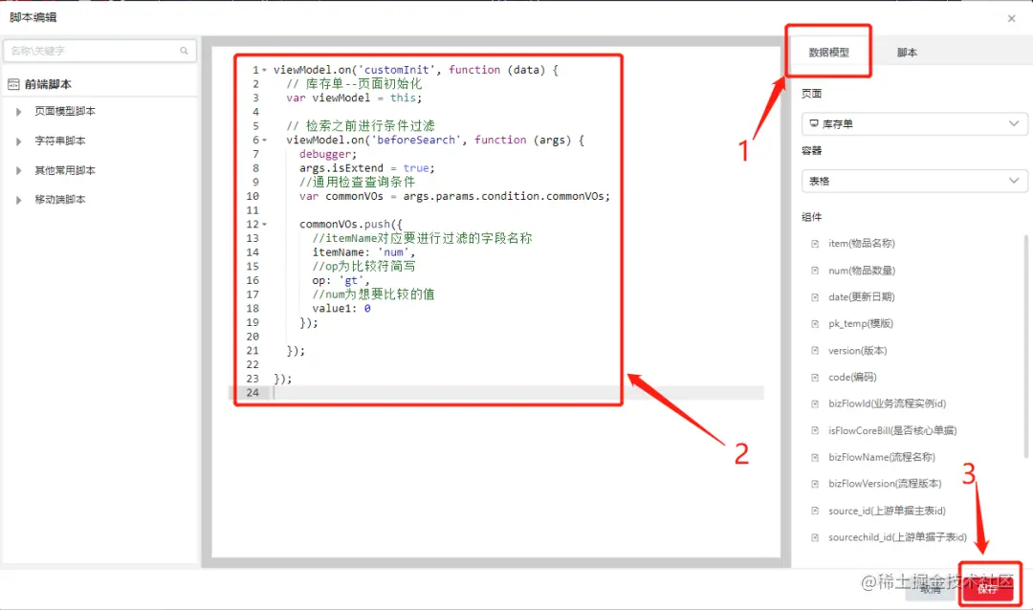Fold code at line 1 arrow
The image size is (1033, 610).
[265, 70]
